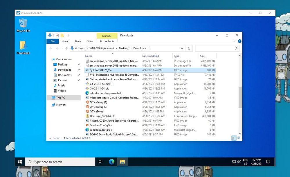Viewport: 290px width, 177px height.
Task: Select SandboxConfigFile Edge HTML icon
Action: tap(87, 130)
